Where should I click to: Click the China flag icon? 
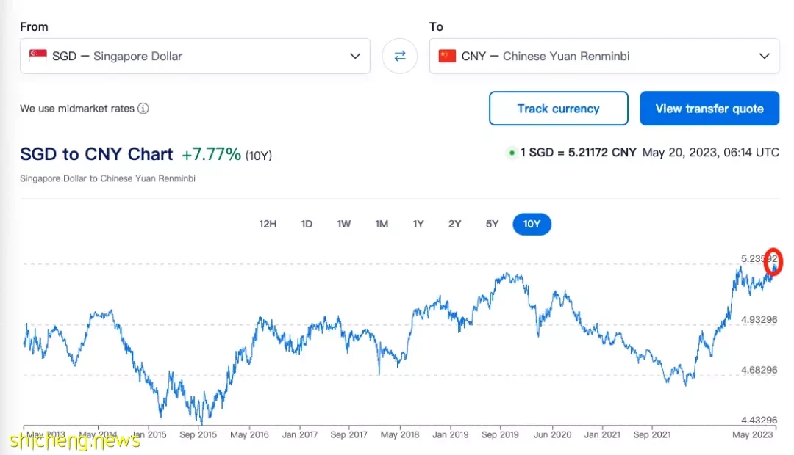(447, 56)
